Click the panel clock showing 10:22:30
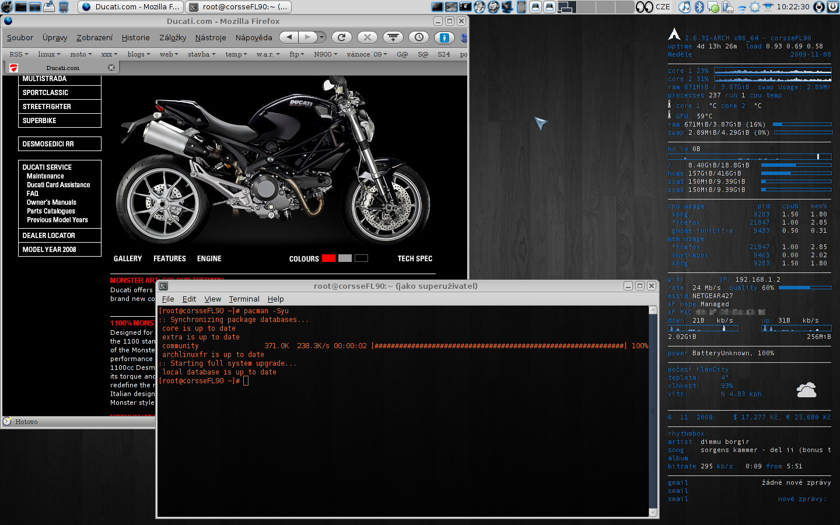Screen dimensions: 840x525 coord(794,7)
